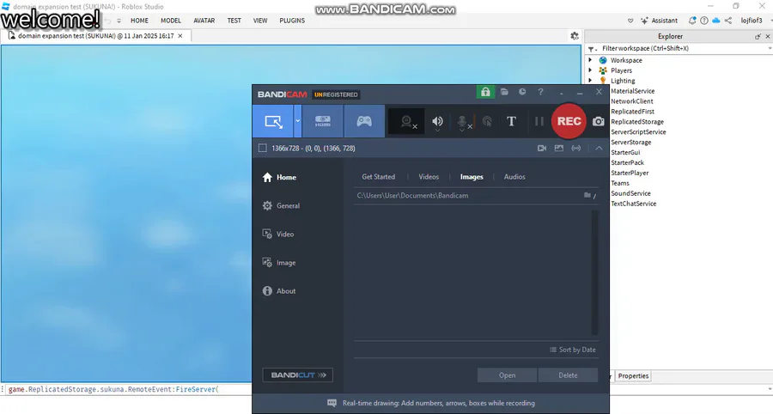
Task: Click viewport settings gear icon
Action: point(575,36)
